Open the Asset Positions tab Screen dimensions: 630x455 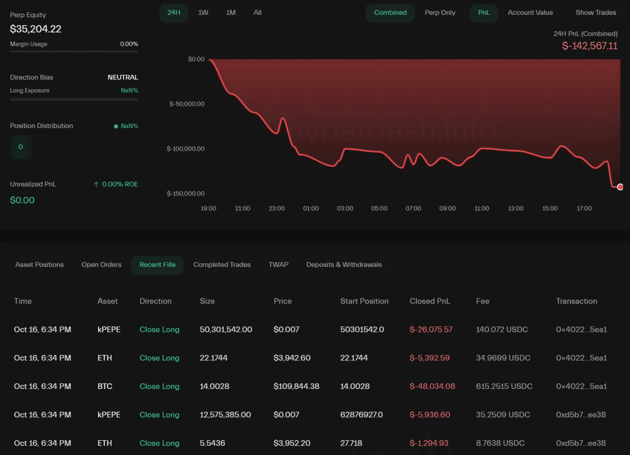[x=39, y=265]
